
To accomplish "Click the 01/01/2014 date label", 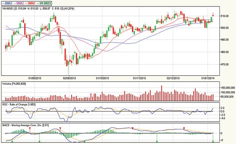I will click(x=208, y=78).
